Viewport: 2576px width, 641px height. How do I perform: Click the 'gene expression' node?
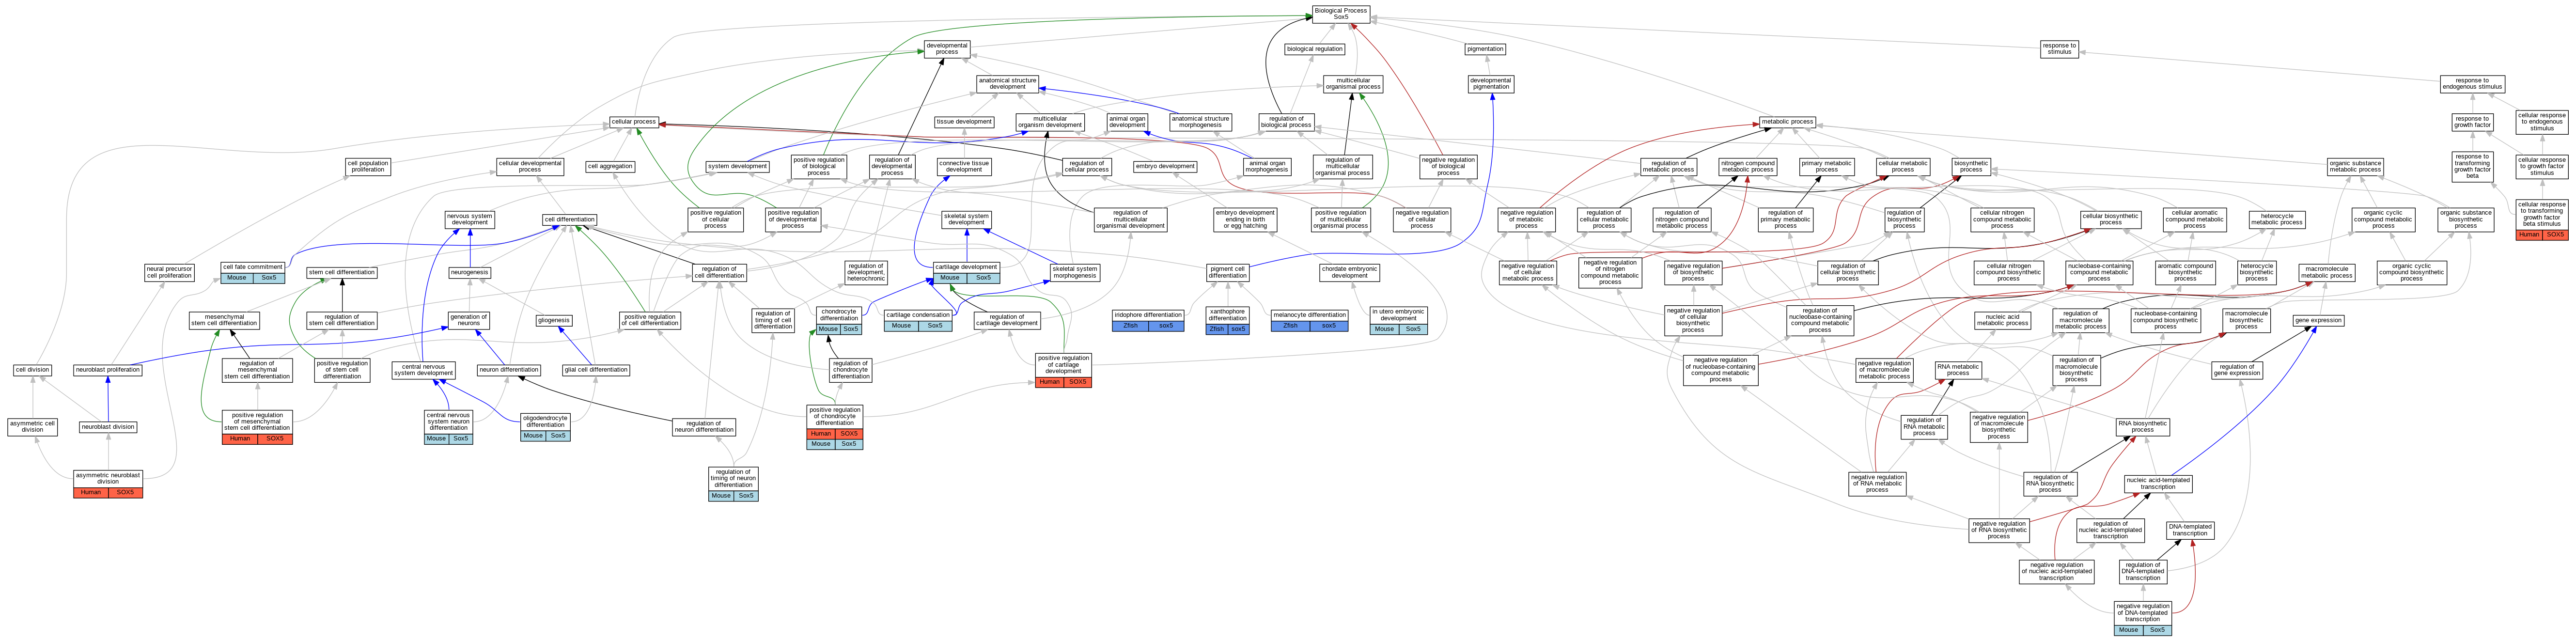coord(2318,321)
